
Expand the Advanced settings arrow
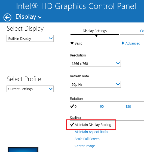tap(123, 43)
